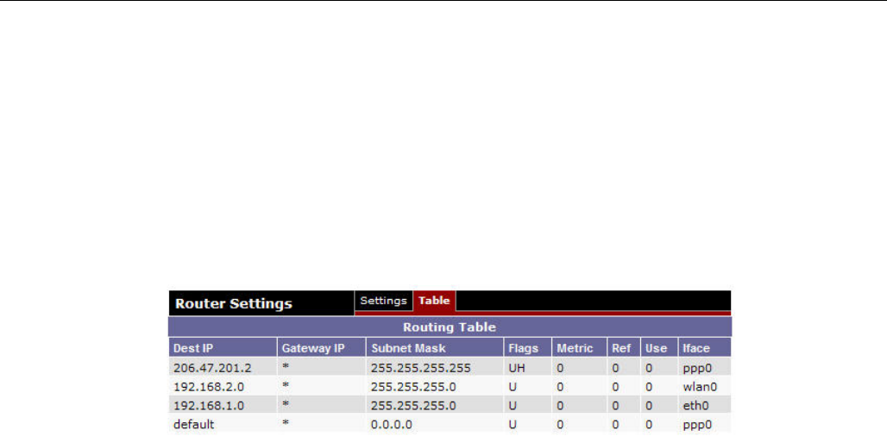The height and width of the screenshot is (436, 887).
Task: Click subnet mask 0.0.0.0
Action: pos(392,424)
